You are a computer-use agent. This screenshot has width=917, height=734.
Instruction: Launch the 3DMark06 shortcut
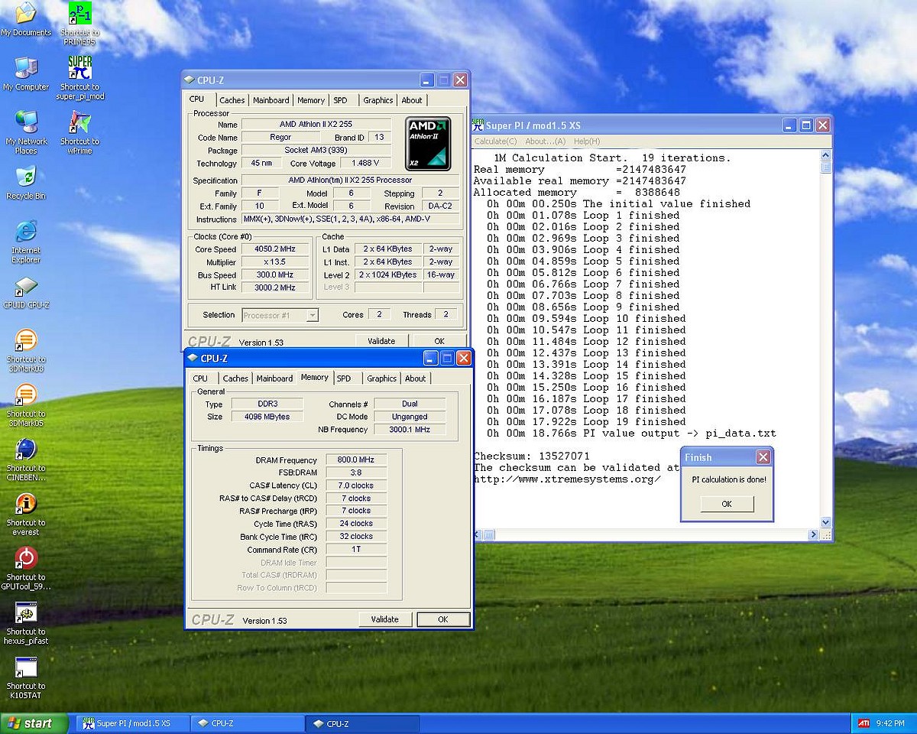coord(25,341)
